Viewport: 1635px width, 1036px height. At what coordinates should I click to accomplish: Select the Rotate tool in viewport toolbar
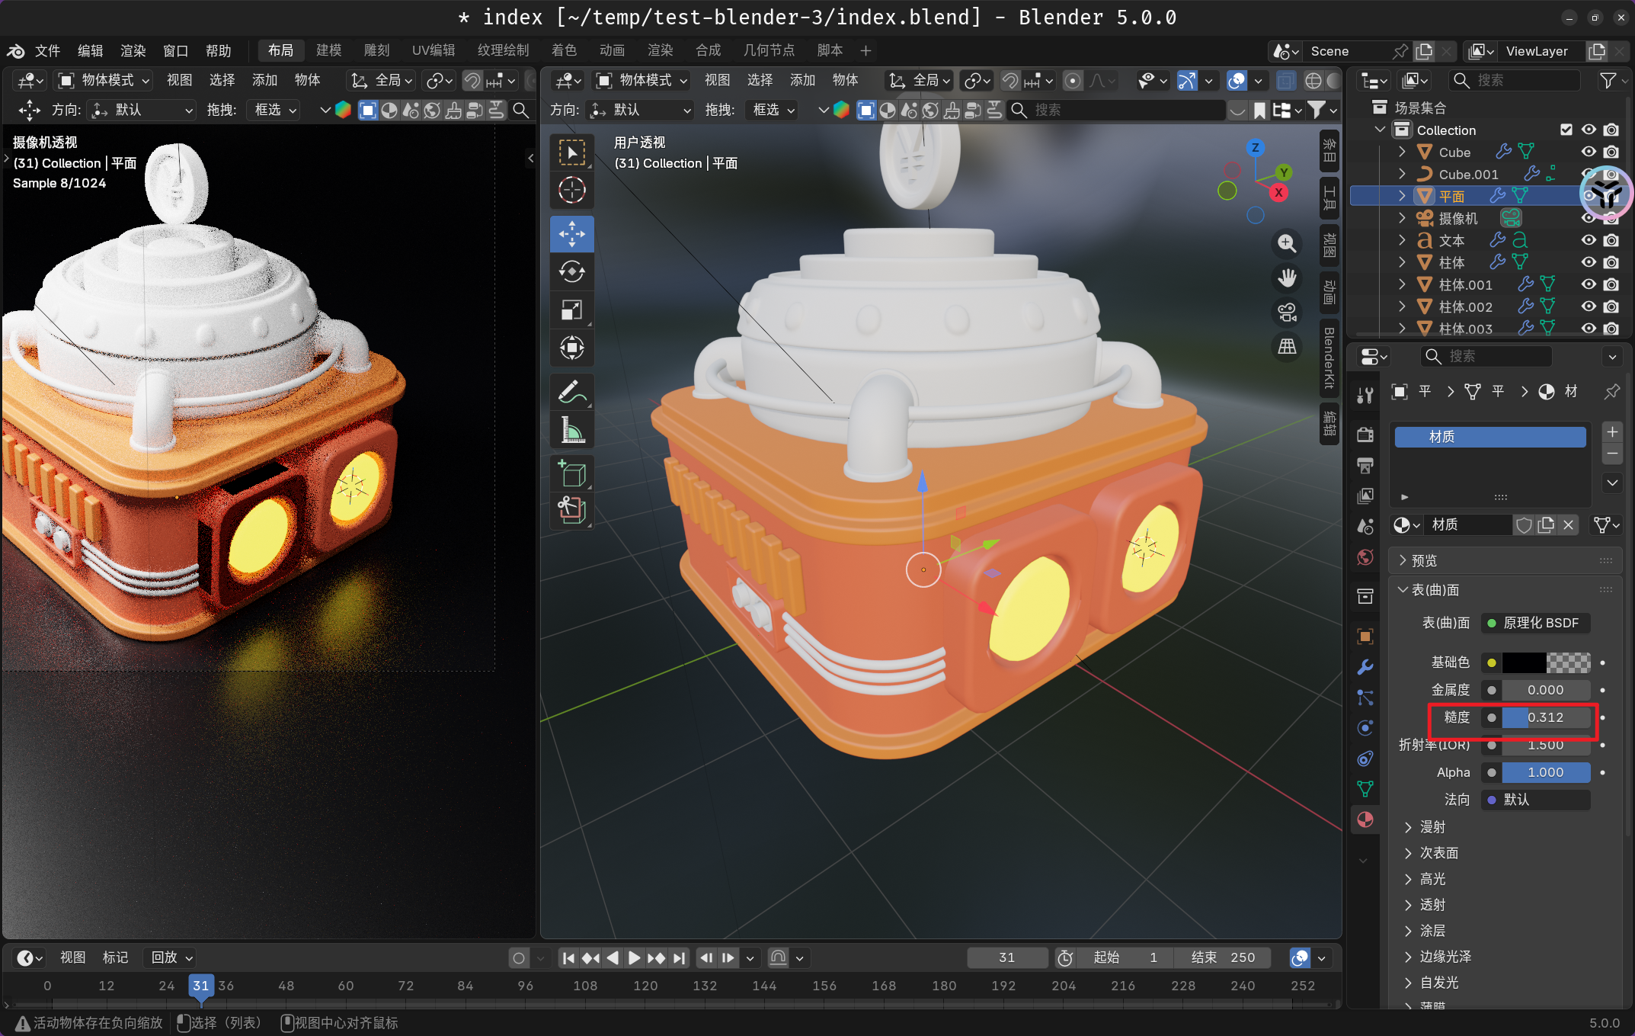pos(571,271)
